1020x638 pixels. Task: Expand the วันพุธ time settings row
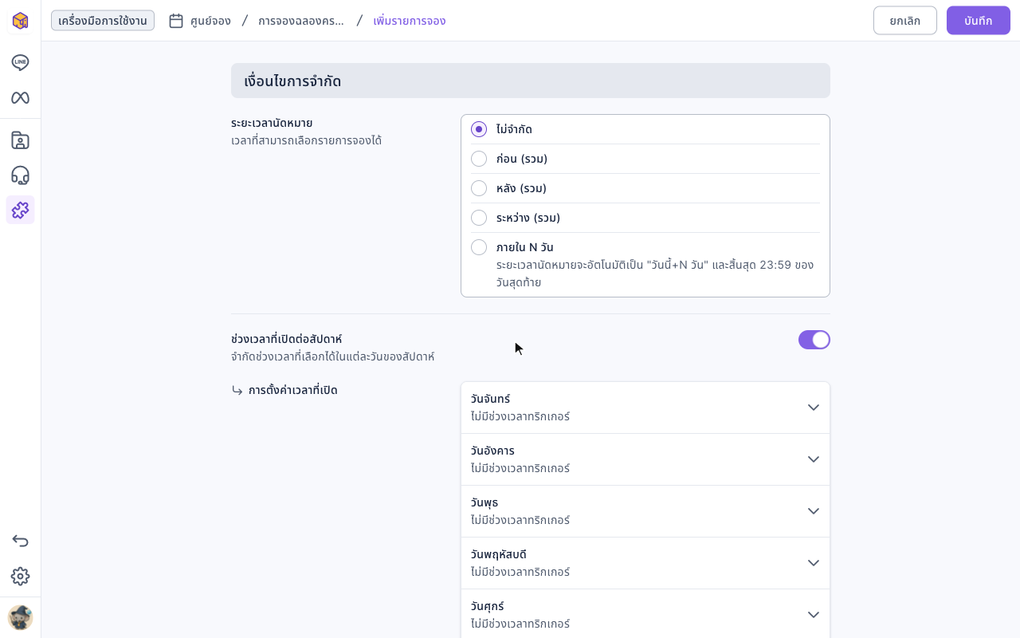click(645, 511)
